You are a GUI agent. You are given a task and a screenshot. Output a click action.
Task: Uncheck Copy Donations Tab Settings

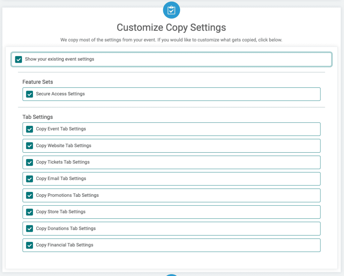coord(30,229)
